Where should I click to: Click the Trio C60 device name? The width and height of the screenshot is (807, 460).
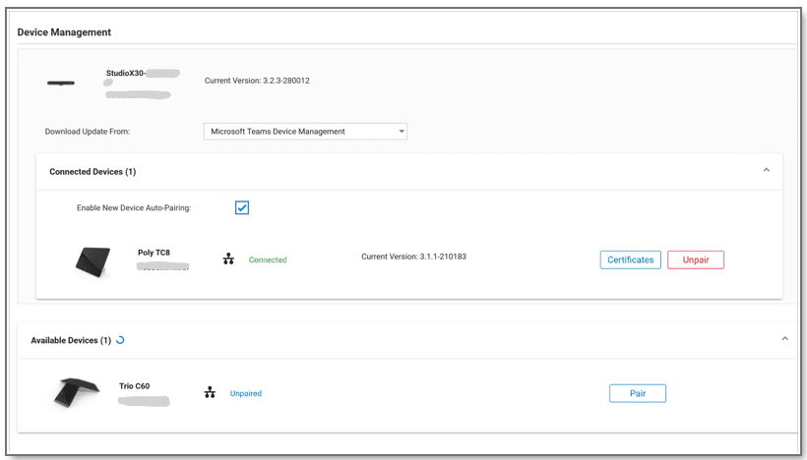coord(134,386)
